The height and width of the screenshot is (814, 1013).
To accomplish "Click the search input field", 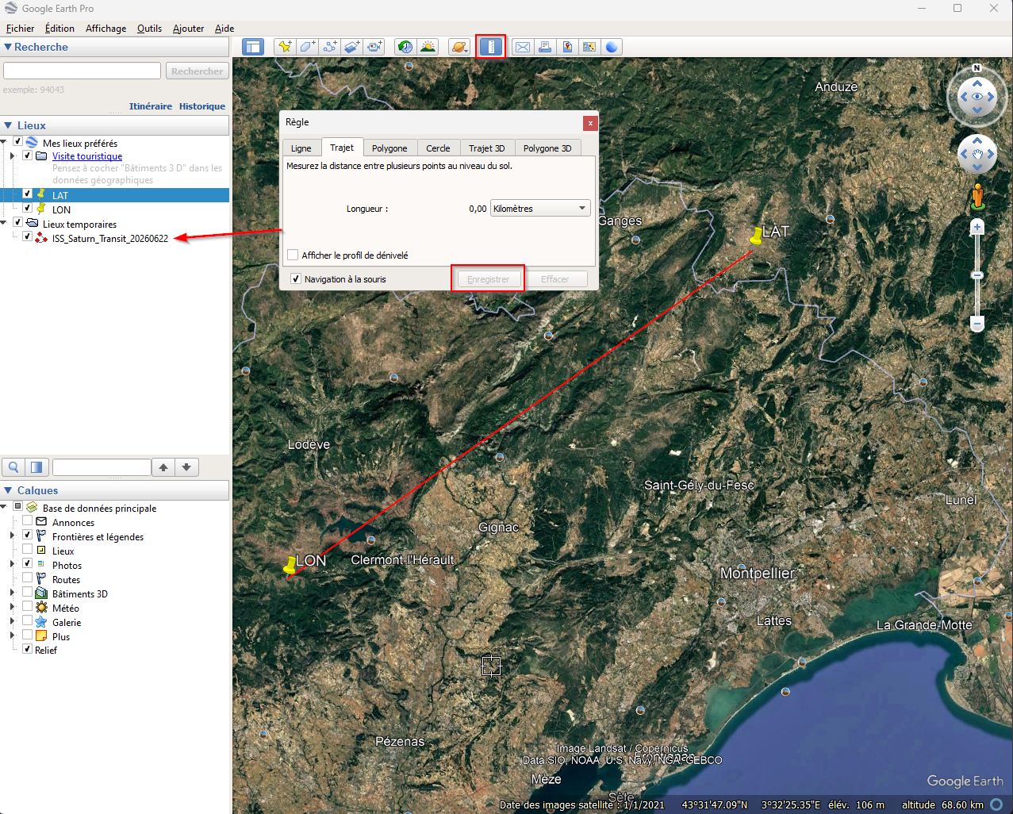I will 82,71.
